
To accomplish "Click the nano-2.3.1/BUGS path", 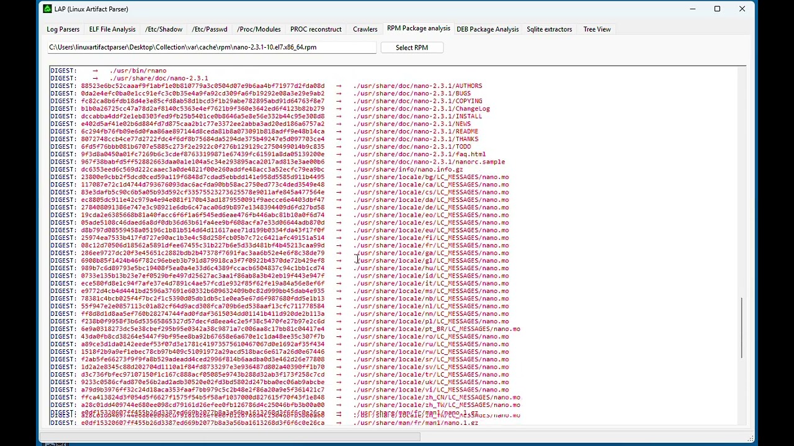I will (x=412, y=94).
